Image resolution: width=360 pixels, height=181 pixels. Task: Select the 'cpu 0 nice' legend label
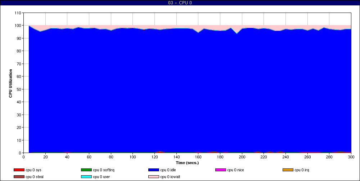235,170
